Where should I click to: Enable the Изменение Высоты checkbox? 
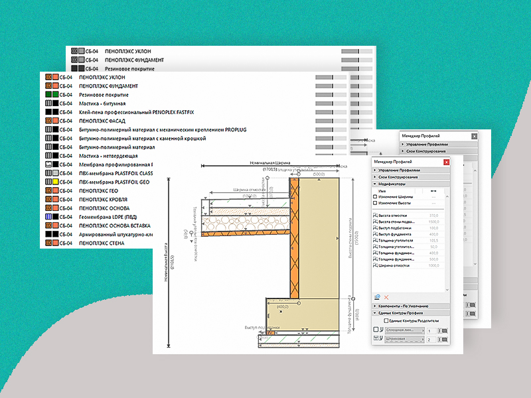(376, 203)
